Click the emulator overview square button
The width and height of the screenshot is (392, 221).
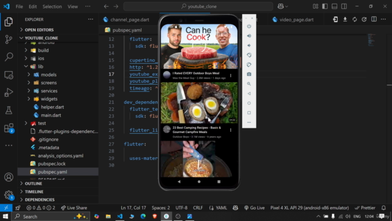[x=249, y=113]
